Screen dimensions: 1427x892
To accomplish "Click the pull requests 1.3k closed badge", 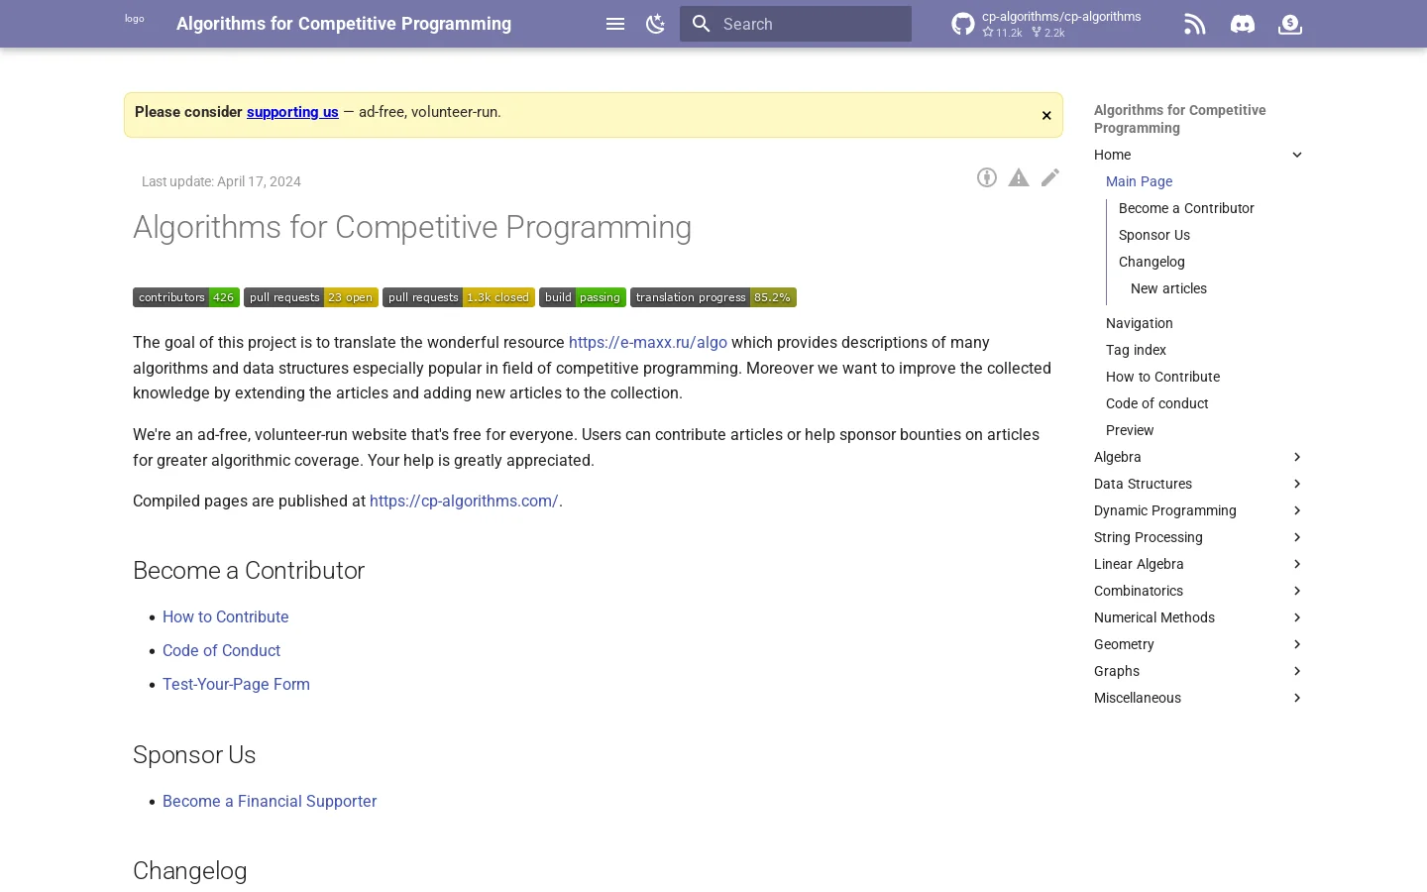I will click(459, 297).
